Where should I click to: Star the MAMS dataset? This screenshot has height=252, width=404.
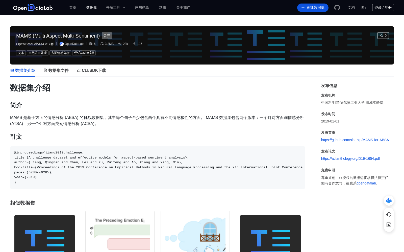(383, 36)
